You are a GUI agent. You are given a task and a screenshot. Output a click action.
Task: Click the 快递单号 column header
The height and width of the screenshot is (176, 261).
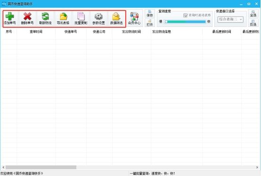[x=71, y=32]
